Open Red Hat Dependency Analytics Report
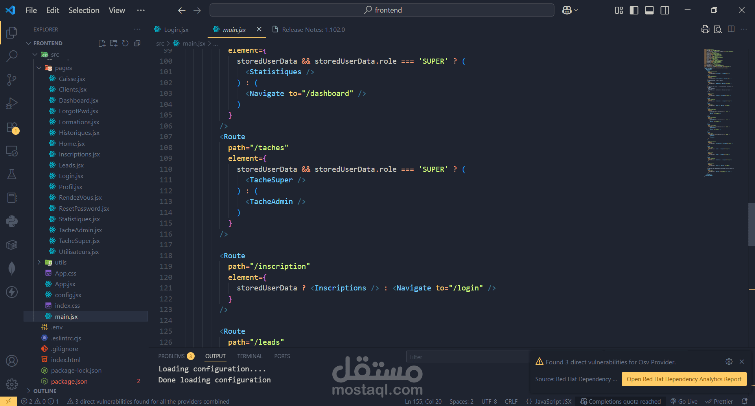The height and width of the screenshot is (406, 755). coord(684,379)
